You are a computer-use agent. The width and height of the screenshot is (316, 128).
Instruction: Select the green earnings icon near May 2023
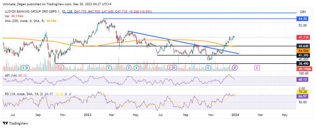pos(137,68)
